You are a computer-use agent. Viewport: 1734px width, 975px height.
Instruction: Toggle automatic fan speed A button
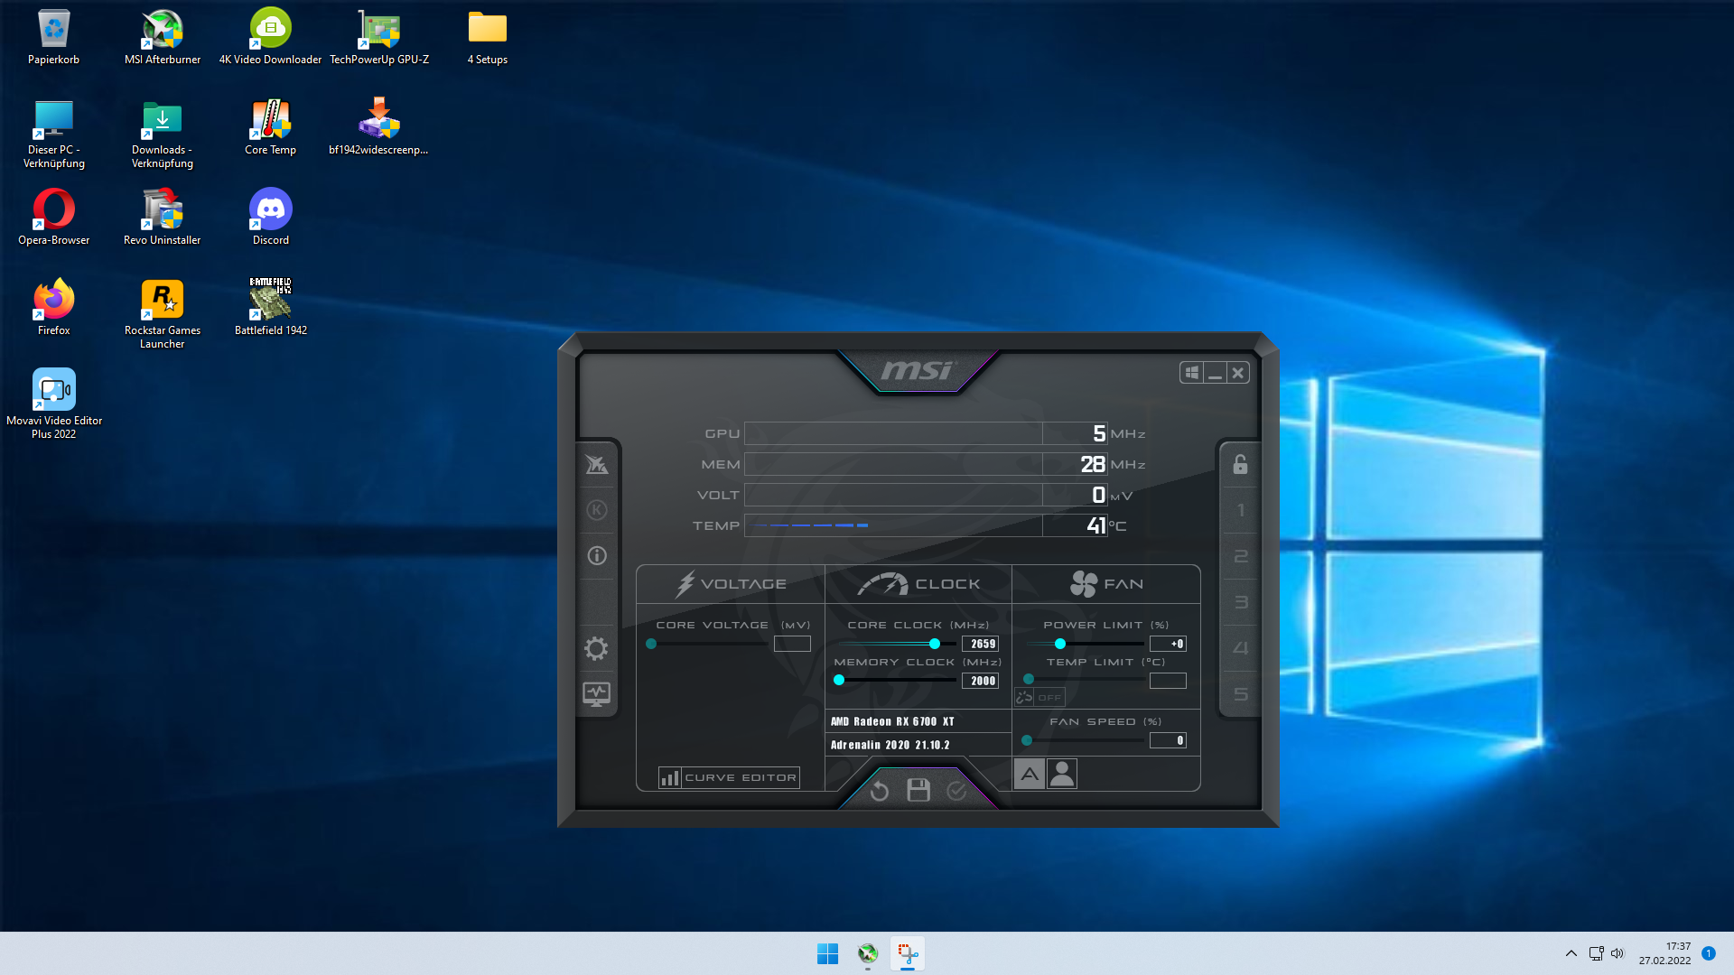(x=1029, y=774)
